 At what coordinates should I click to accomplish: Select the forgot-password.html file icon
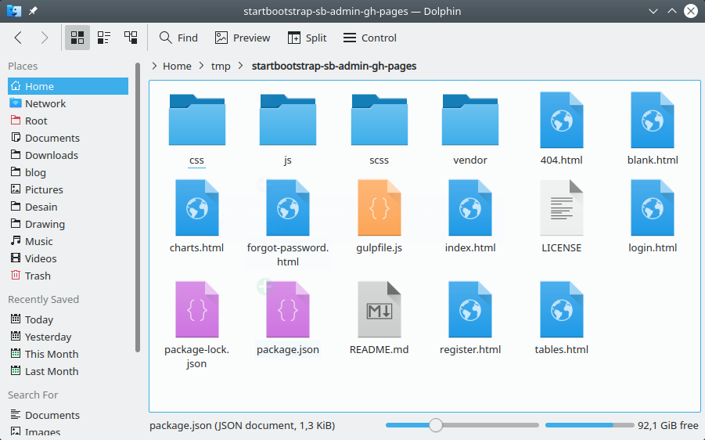click(x=288, y=207)
